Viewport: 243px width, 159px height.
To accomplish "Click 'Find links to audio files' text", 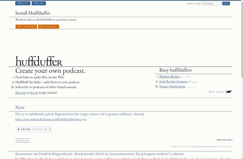I will click(x=40, y=77).
